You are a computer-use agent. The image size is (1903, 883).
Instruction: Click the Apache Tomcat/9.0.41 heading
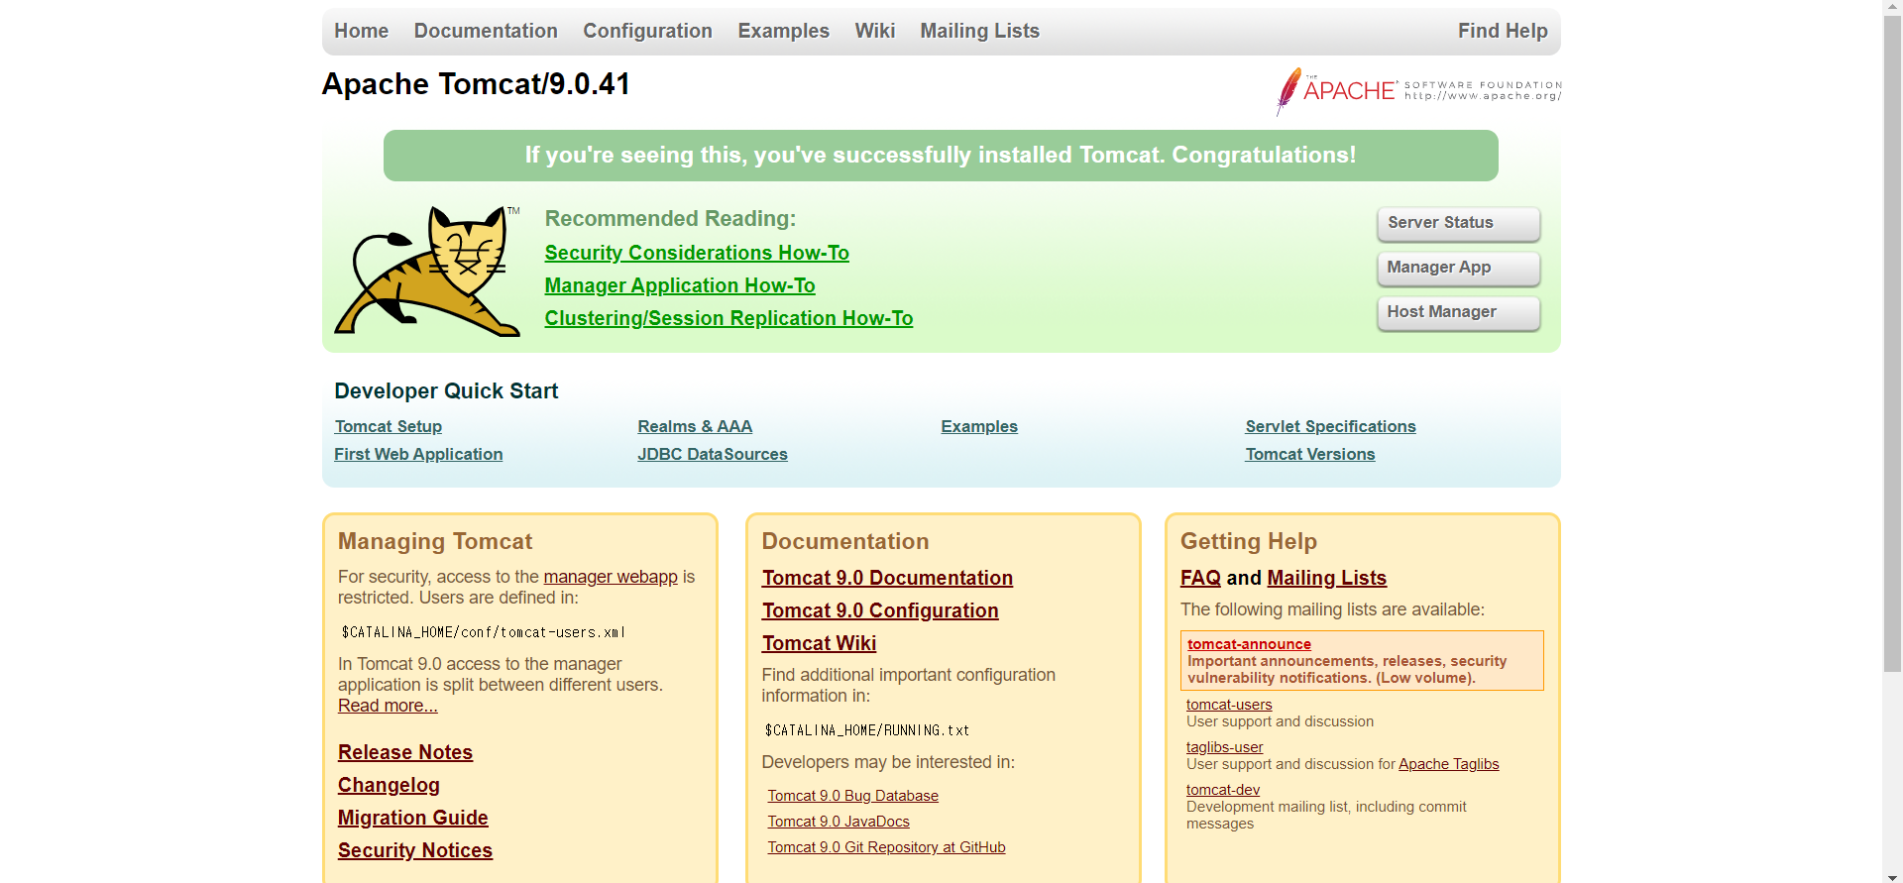tap(476, 84)
